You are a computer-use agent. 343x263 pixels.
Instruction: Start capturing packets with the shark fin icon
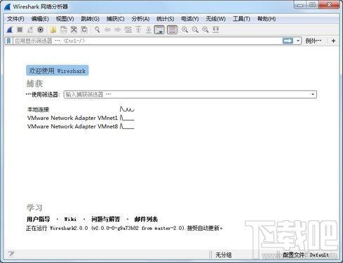(x=10, y=29)
